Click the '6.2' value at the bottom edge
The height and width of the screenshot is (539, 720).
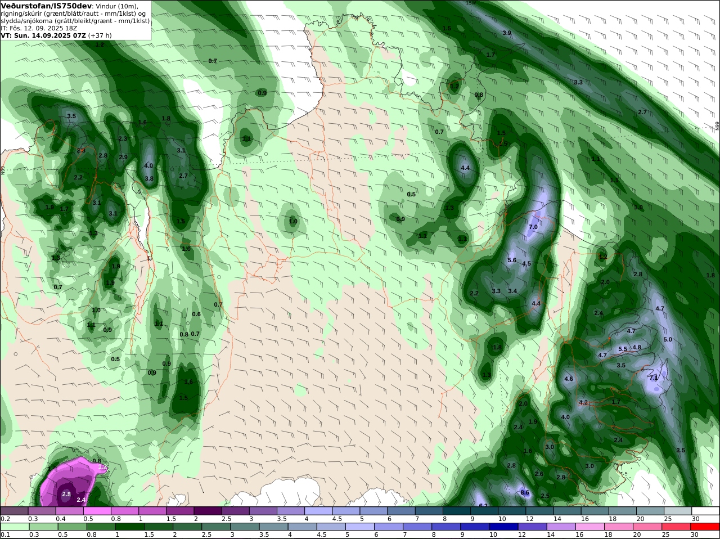(x=483, y=505)
